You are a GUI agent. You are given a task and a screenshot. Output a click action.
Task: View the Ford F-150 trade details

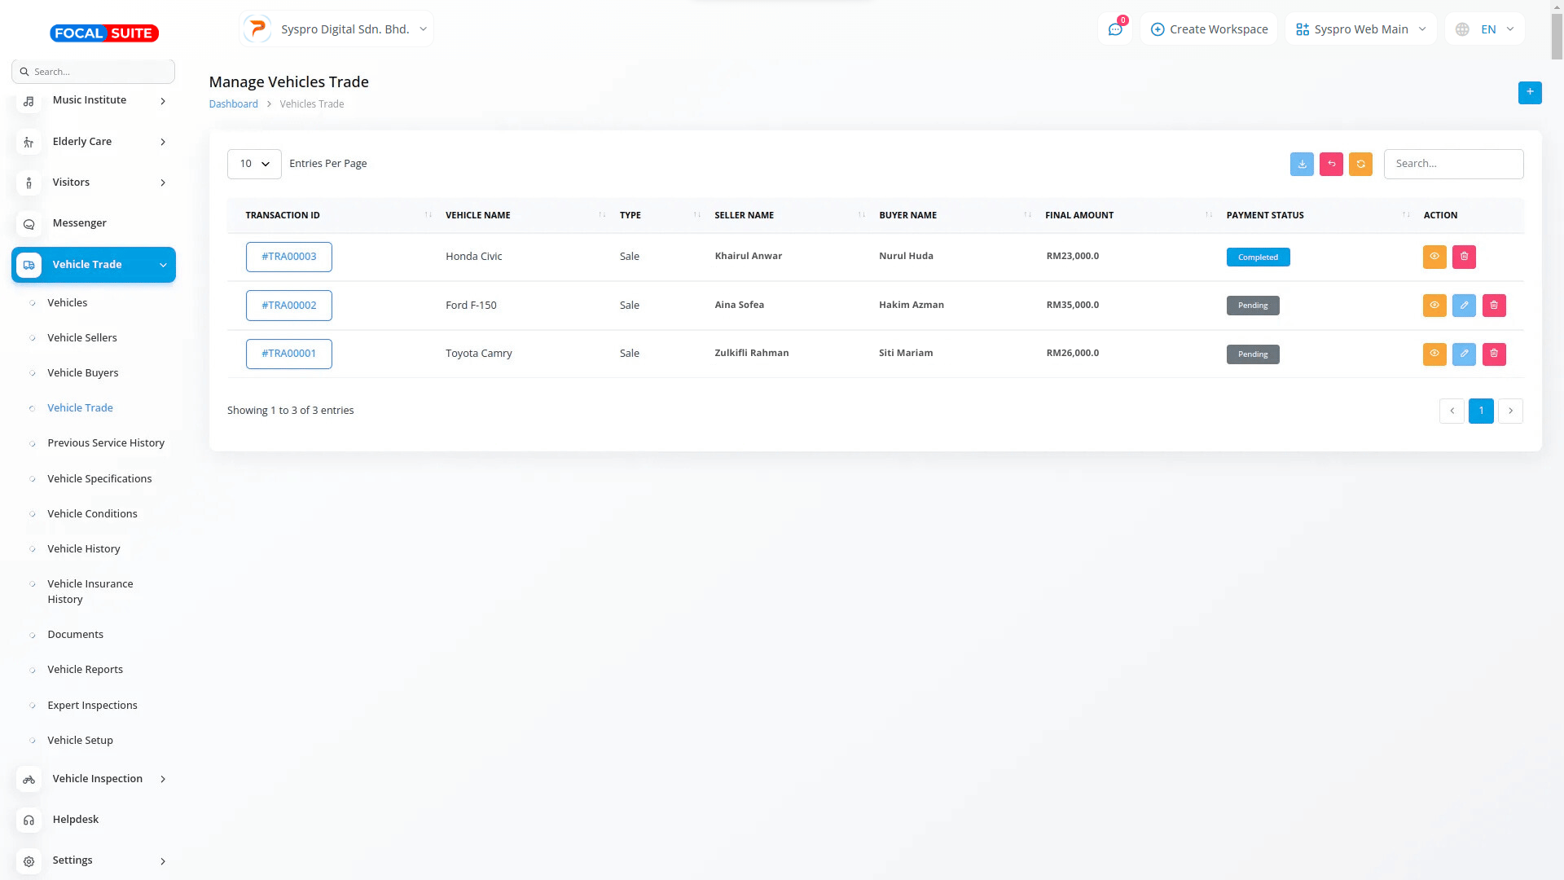pyautogui.click(x=1434, y=306)
